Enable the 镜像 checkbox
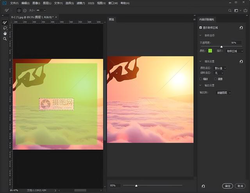250x193 pixels. click(216, 79)
